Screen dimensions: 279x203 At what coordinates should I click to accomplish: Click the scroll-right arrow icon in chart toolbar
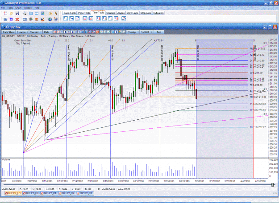click(x=86, y=32)
